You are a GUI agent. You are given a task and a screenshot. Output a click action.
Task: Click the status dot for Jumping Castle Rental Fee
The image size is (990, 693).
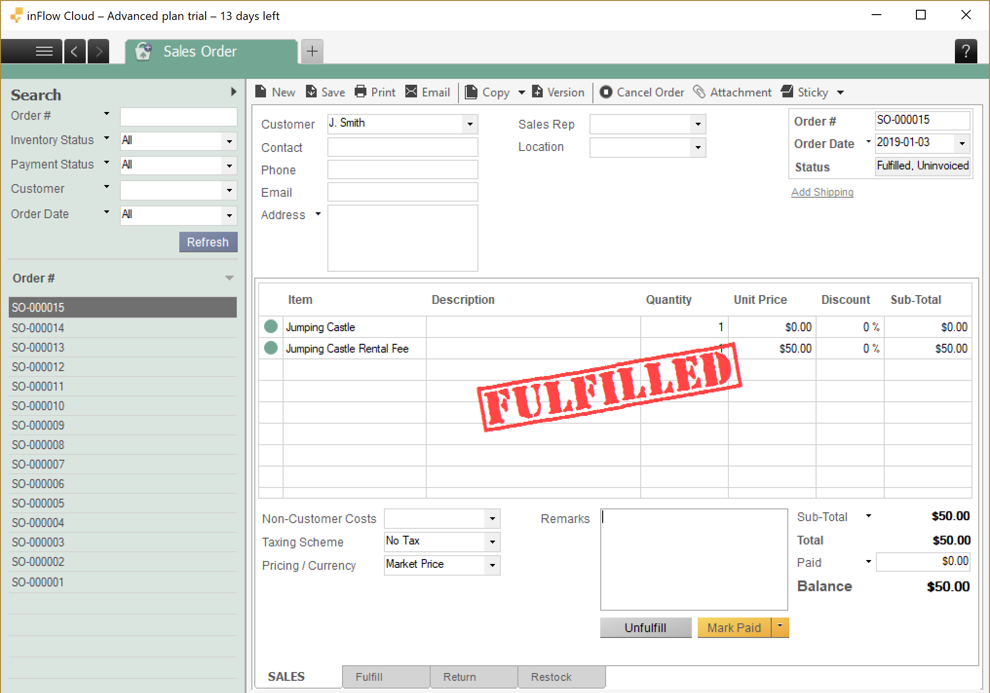click(x=271, y=348)
